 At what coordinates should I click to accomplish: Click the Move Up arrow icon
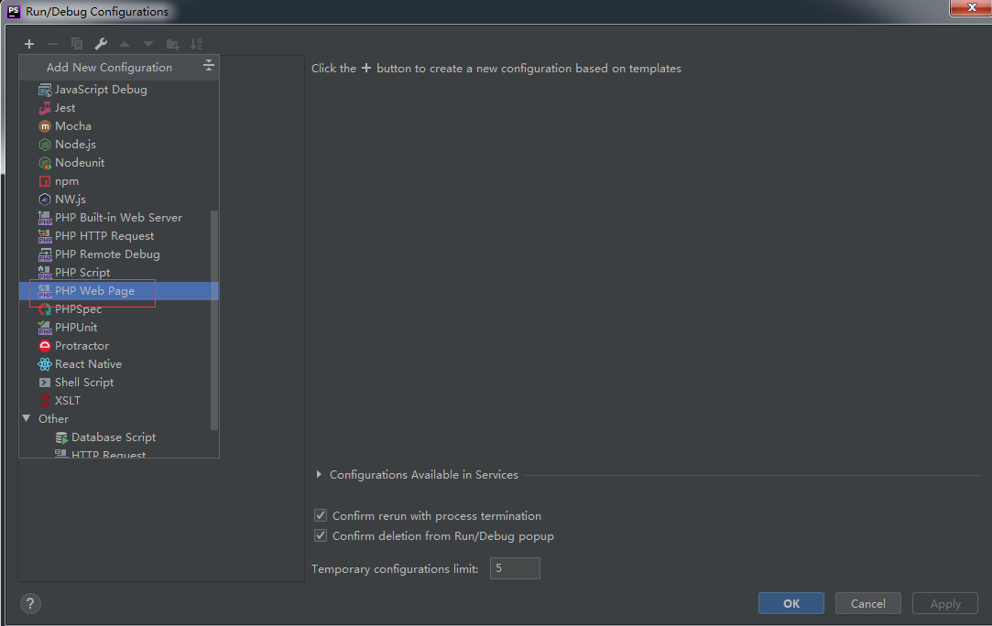pos(125,44)
